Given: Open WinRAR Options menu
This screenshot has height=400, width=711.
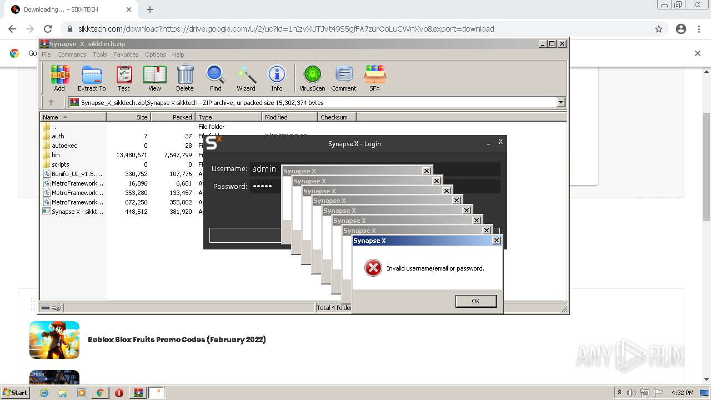Looking at the screenshot, I should click(x=156, y=54).
